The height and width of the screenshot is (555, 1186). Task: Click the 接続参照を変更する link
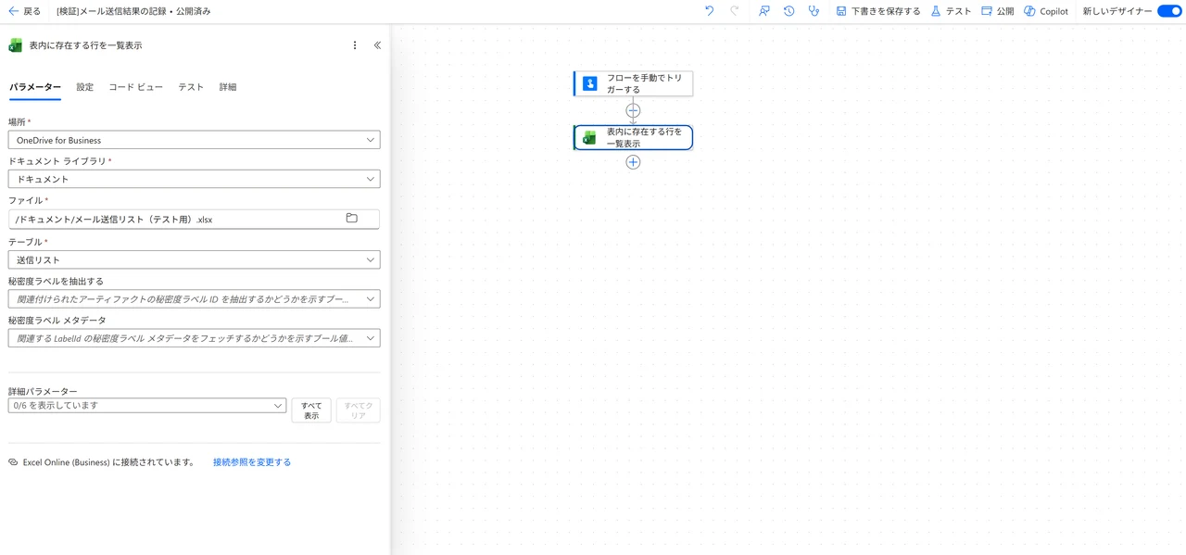click(252, 462)
